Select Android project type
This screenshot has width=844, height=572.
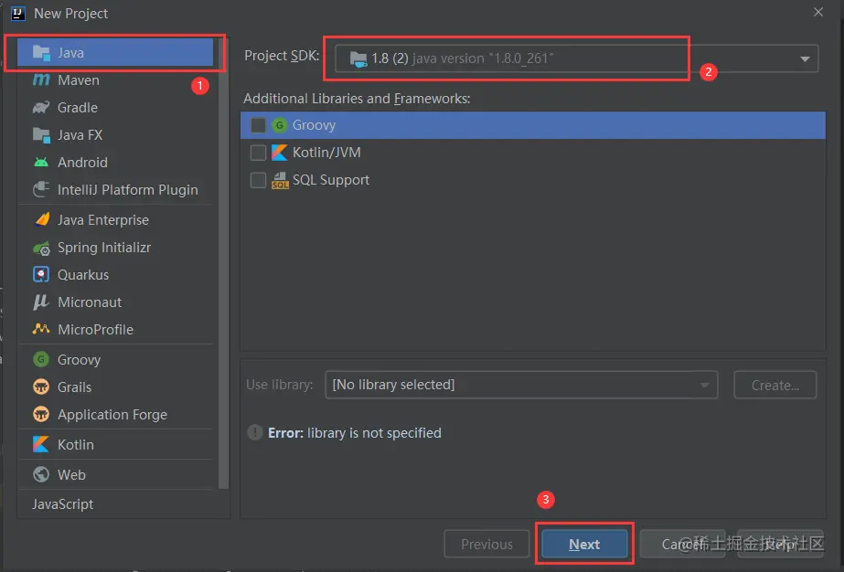pyautogui.click(x=115, y=163)
